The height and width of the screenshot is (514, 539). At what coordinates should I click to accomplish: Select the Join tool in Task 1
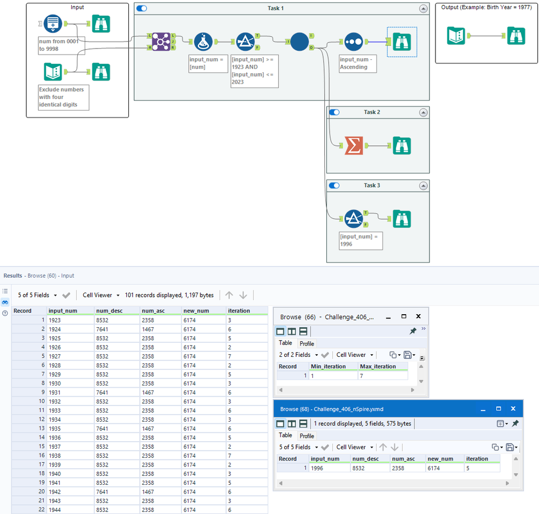161,41
